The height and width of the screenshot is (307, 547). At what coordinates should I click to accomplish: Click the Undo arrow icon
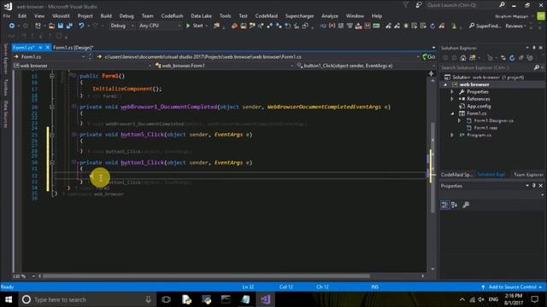coord(81,26)
